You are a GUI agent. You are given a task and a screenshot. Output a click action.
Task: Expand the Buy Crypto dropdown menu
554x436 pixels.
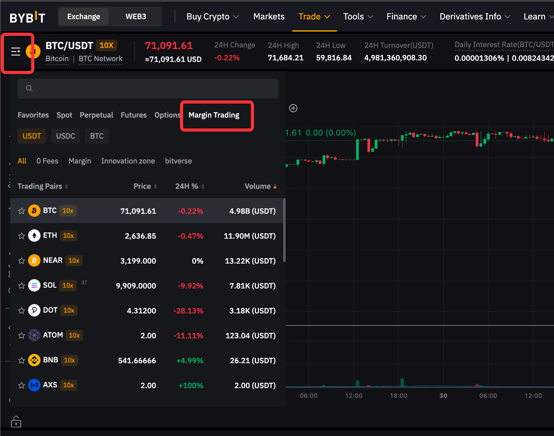click(x=212, y=17)
